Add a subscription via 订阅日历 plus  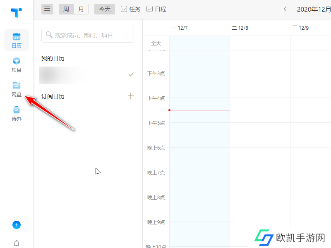[131, 96]
